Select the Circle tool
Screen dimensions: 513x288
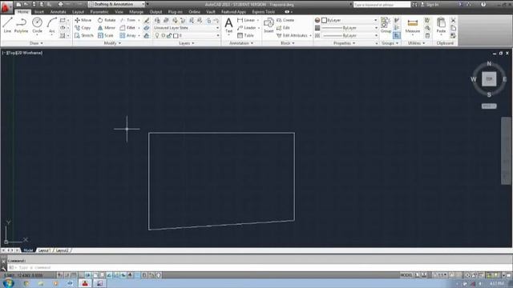37,25
